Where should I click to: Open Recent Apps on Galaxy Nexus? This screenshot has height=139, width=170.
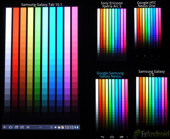(122, 137)
